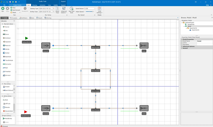Viewport: 213px width, 127px height.
Task: Select ElevatorNode in Extras Library
Action: (x=8, y=111)
